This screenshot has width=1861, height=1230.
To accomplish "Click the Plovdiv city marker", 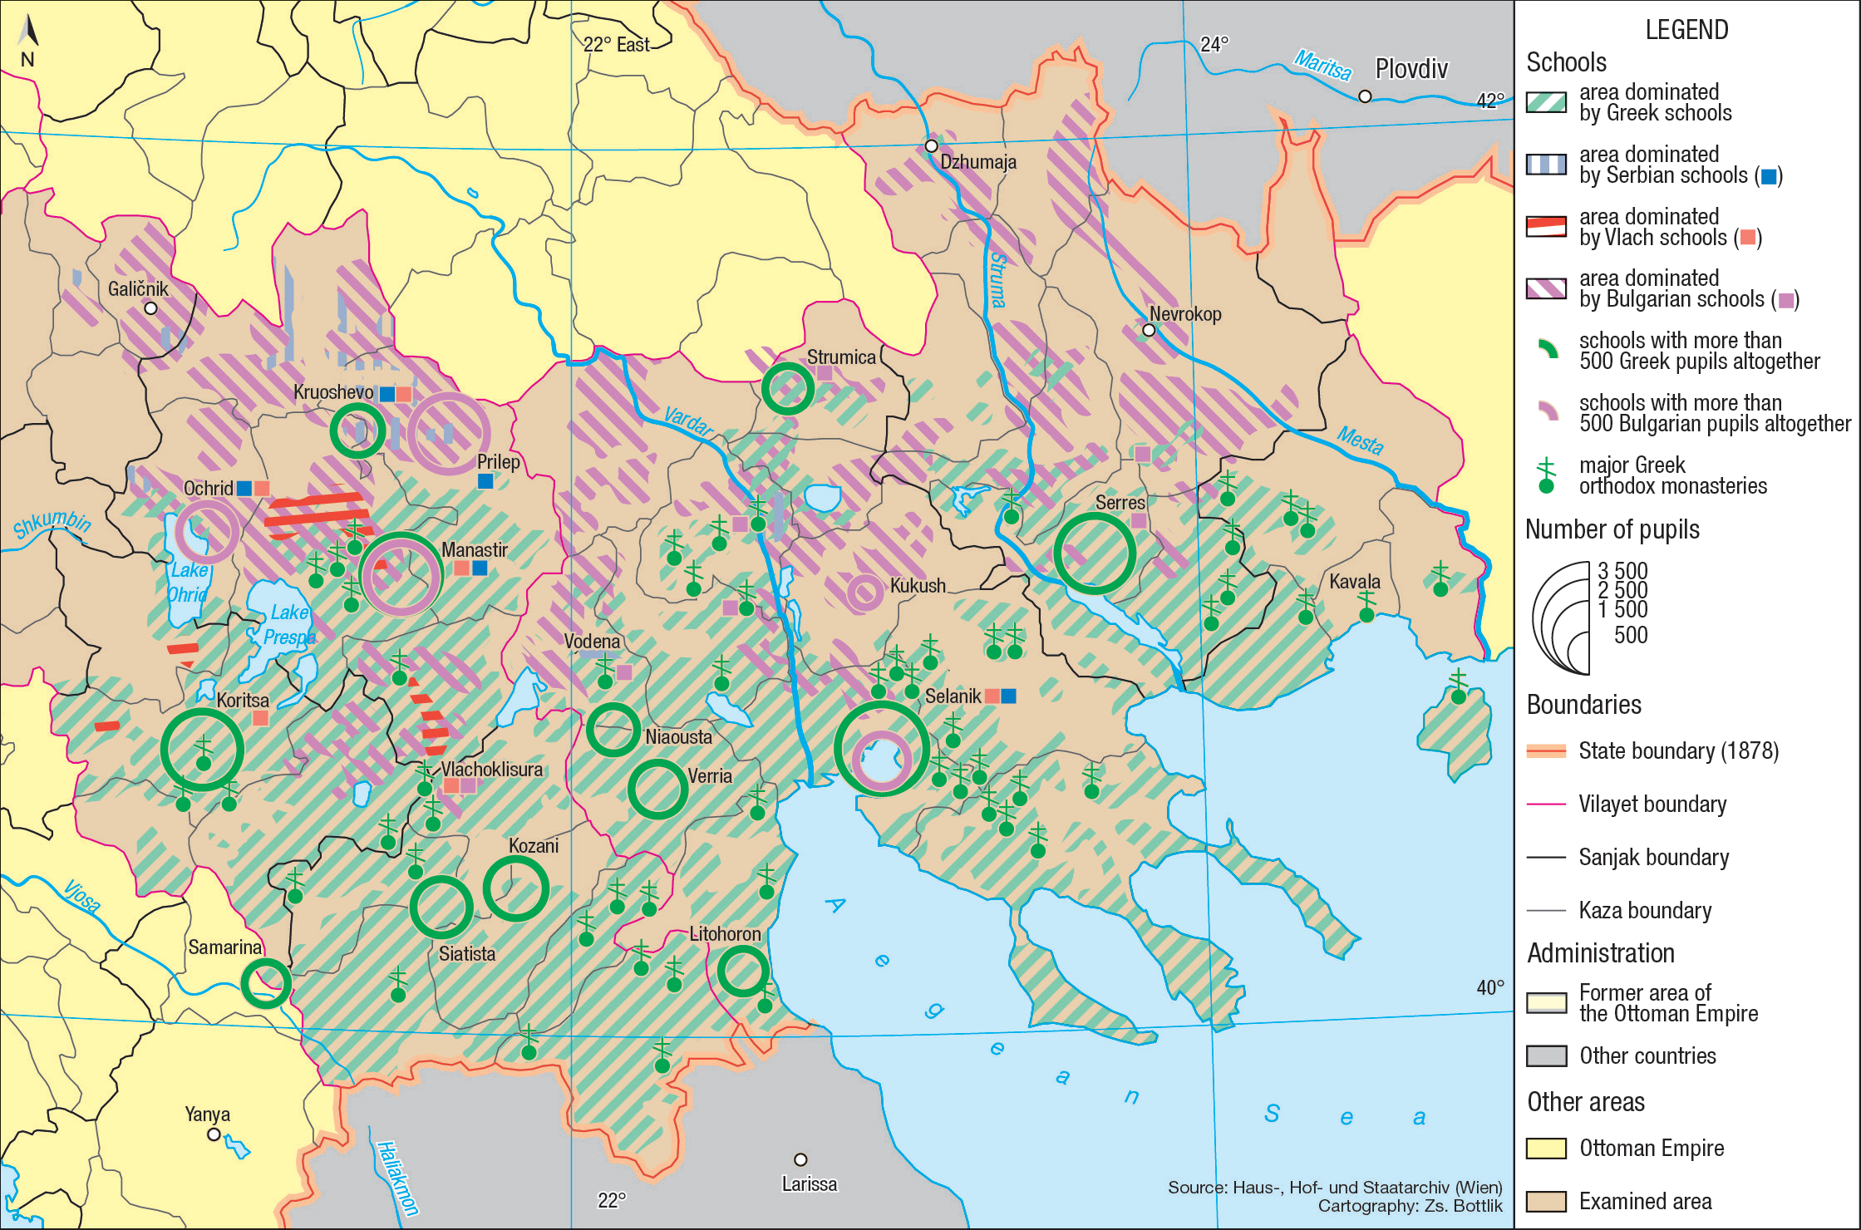I will click(1366, 96).
